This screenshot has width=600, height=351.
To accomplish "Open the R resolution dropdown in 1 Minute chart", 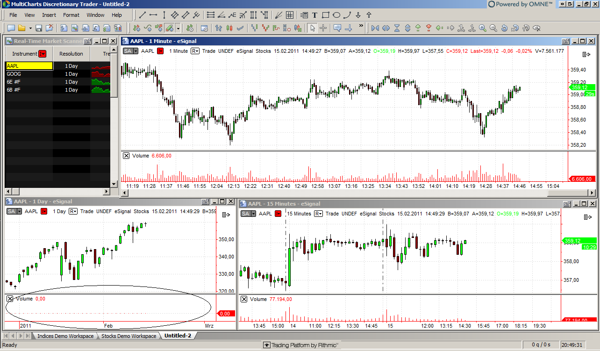I will pos(195,51).
